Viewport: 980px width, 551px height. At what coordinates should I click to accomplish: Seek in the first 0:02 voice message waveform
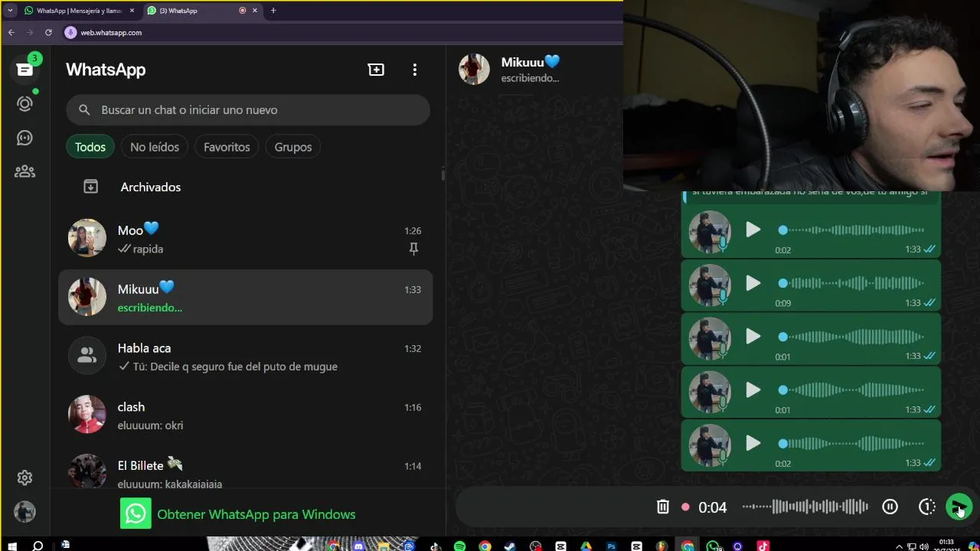click(x=853, y=230)
